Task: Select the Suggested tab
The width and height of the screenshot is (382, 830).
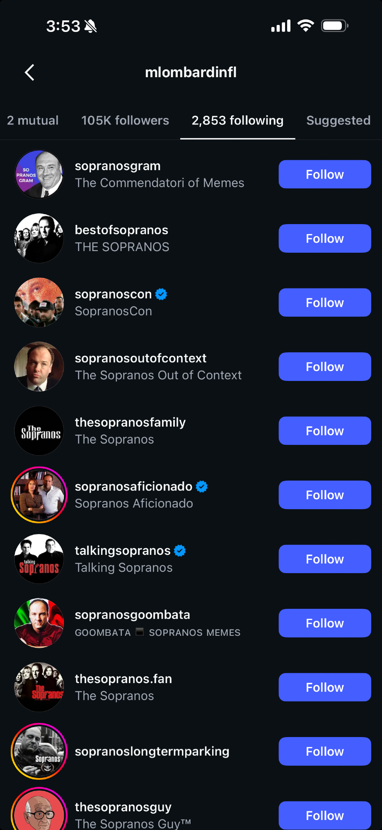Action: pyautogui.click(x=338, y=120)
